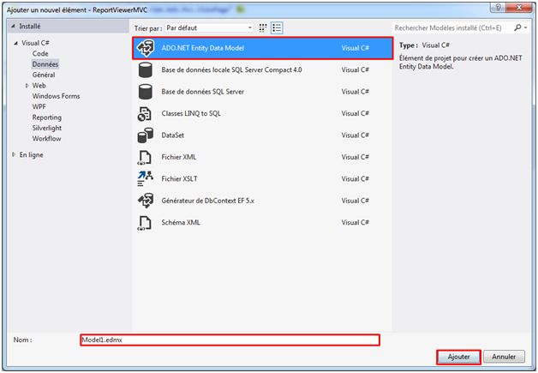Expand the En ligne section
Viewport: 538px width, 373px height.
point(14,154)
